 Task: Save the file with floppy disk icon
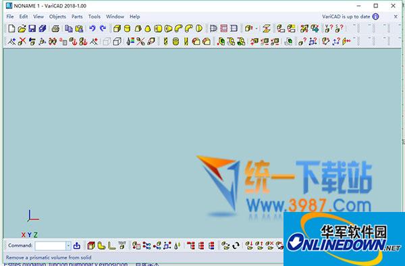[x=32, y=28]
